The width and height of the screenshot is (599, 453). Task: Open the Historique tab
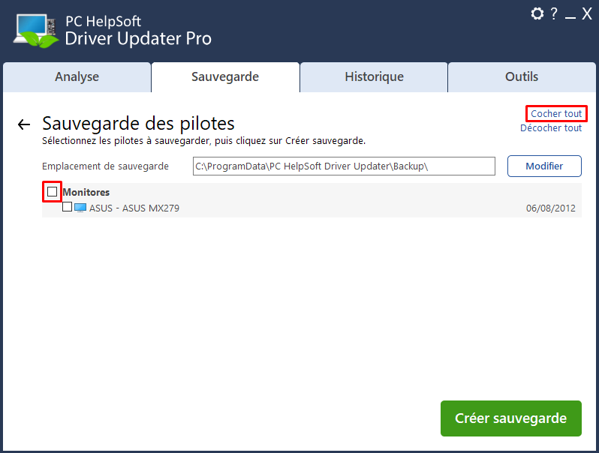click(374, 77)
